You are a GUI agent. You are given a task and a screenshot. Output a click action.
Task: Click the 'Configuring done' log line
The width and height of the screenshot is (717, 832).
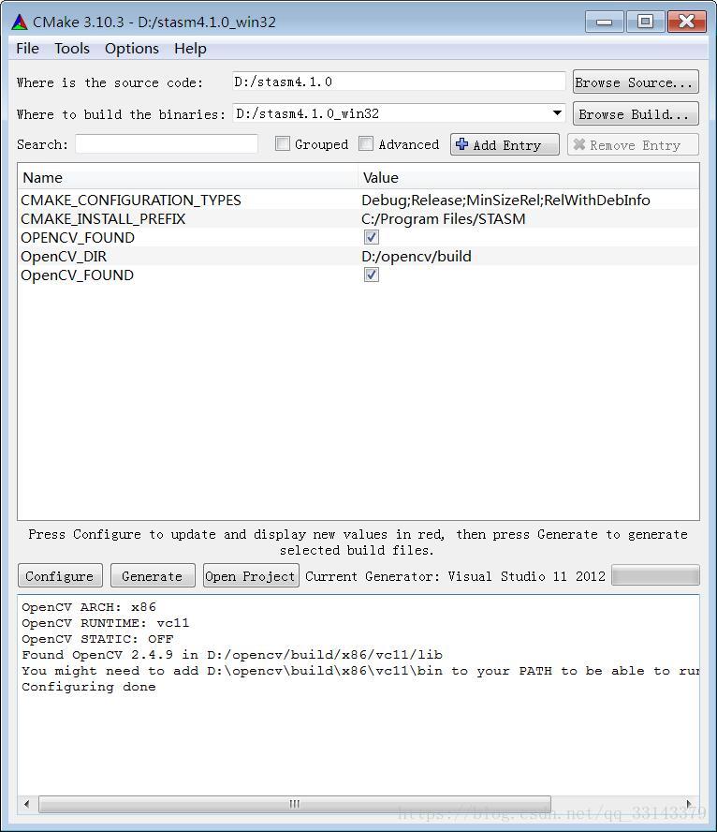[89, 687]
